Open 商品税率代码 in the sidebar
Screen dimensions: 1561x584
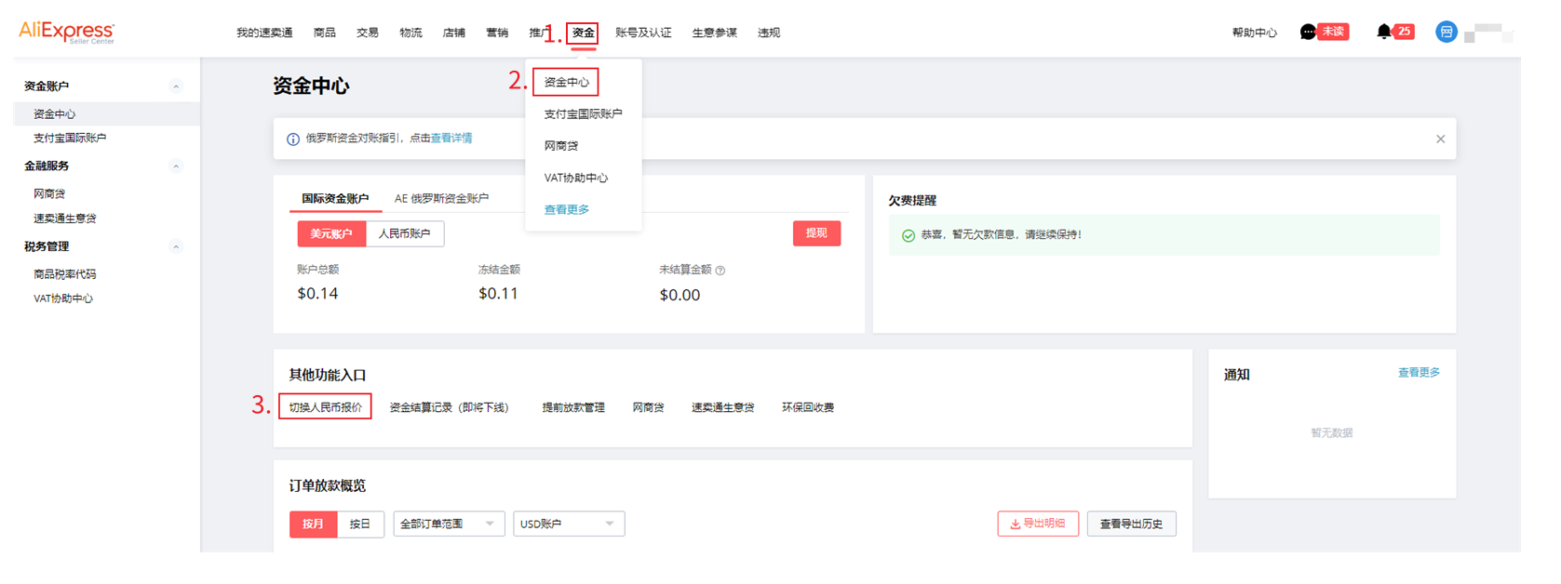[x=65, y=274]
